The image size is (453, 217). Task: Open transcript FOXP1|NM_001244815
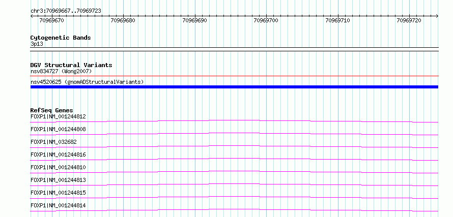click(x=58, y=193)
